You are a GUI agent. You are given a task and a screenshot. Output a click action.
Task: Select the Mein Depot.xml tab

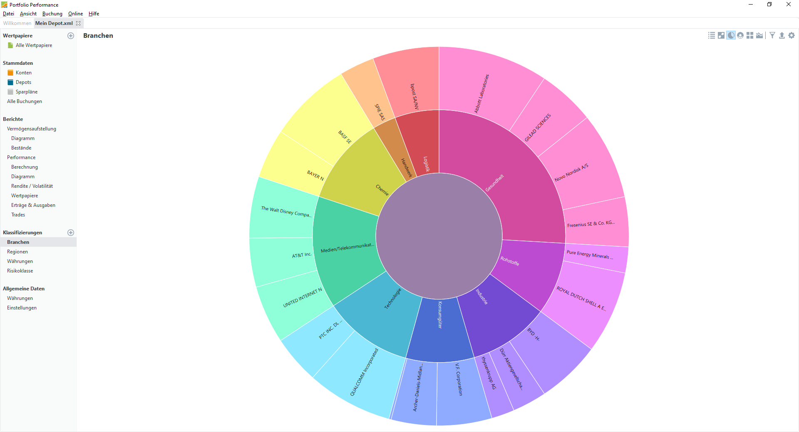54,23
